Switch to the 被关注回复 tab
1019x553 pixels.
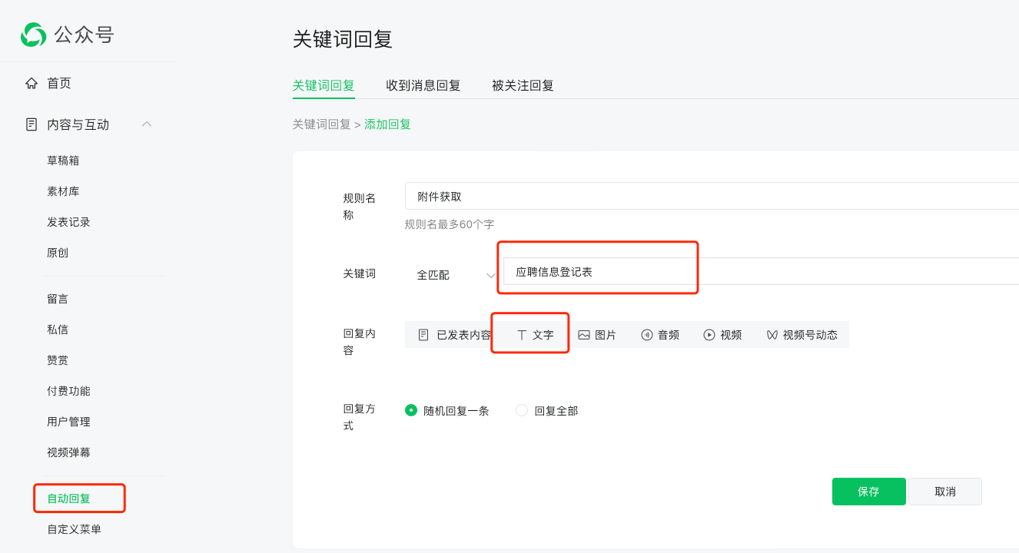pyautogui.click(x=523, y=85)
